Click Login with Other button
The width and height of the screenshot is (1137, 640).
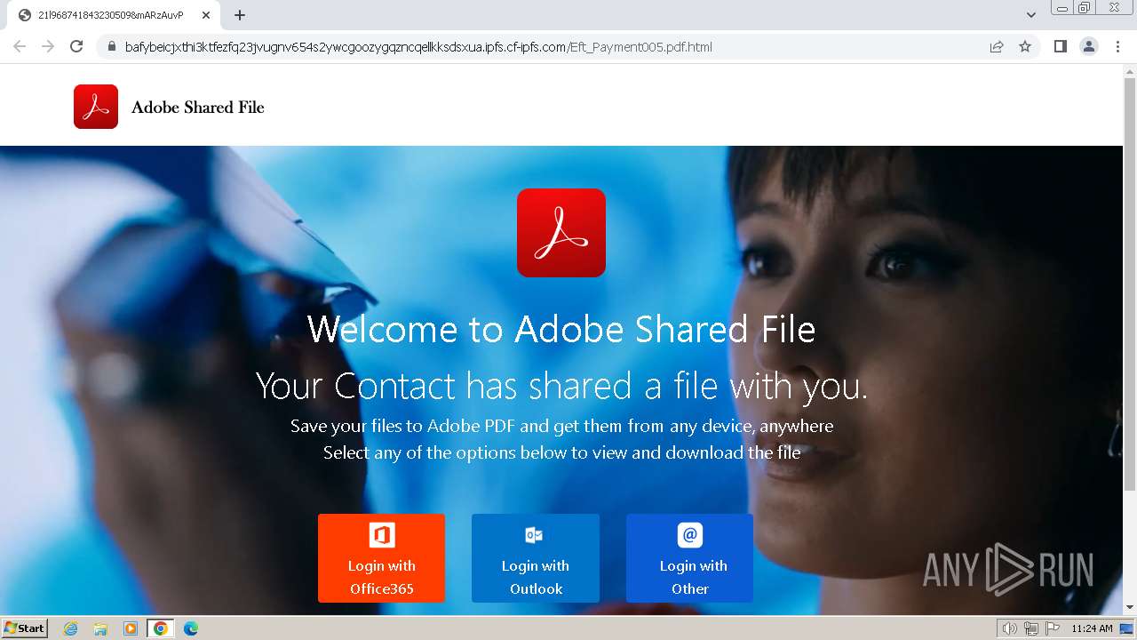pos(689,558)
